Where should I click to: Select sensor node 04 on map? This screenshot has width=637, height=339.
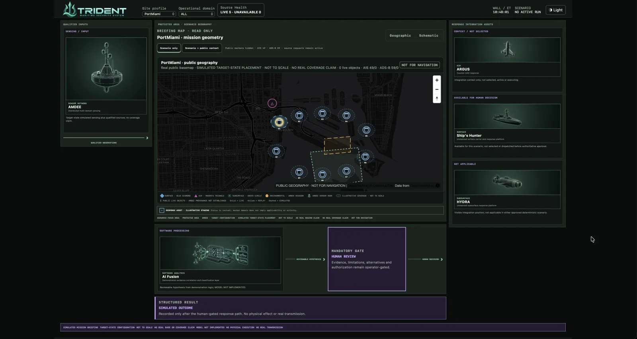pyautogui.click(x=346, y=116)
